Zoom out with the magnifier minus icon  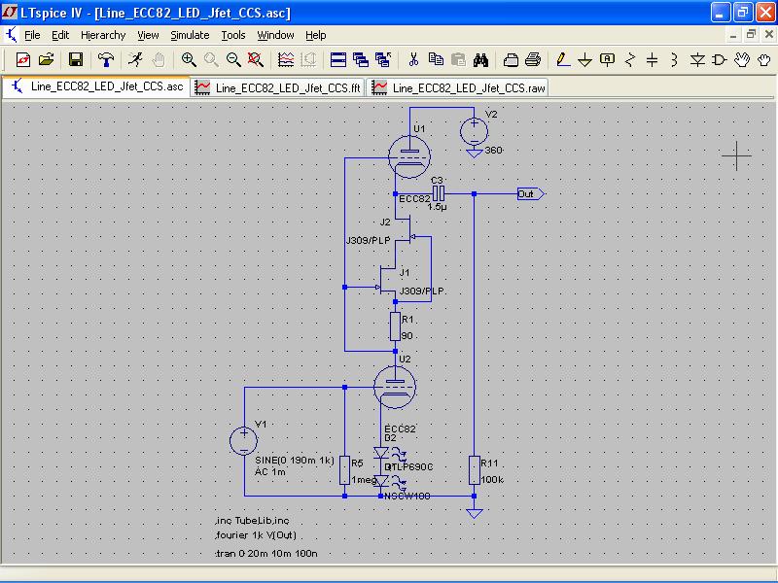click(x=233, y=60)
